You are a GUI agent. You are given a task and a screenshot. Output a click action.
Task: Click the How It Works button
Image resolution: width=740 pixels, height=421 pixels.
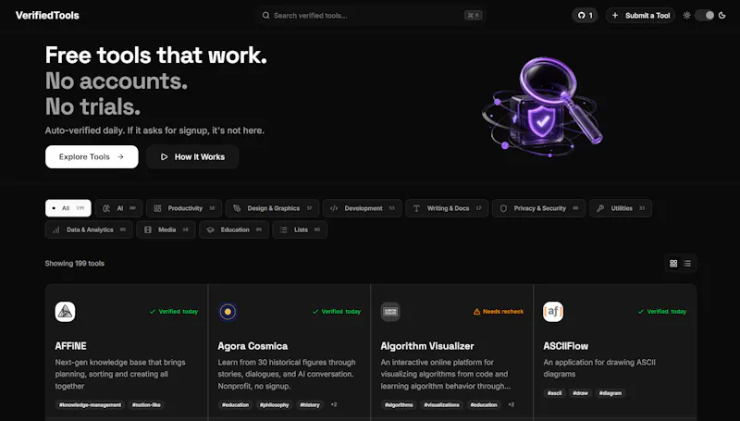pyautogui.click(x=192, y=156)
